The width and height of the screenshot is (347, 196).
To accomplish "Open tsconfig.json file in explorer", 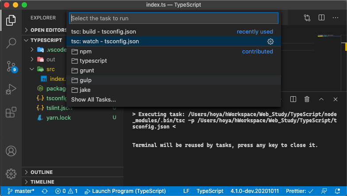I will click(x=51, y=98).
